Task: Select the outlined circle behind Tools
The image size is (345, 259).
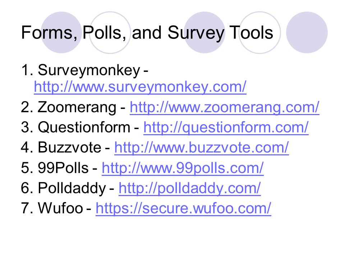Action: tap(259, 32)
